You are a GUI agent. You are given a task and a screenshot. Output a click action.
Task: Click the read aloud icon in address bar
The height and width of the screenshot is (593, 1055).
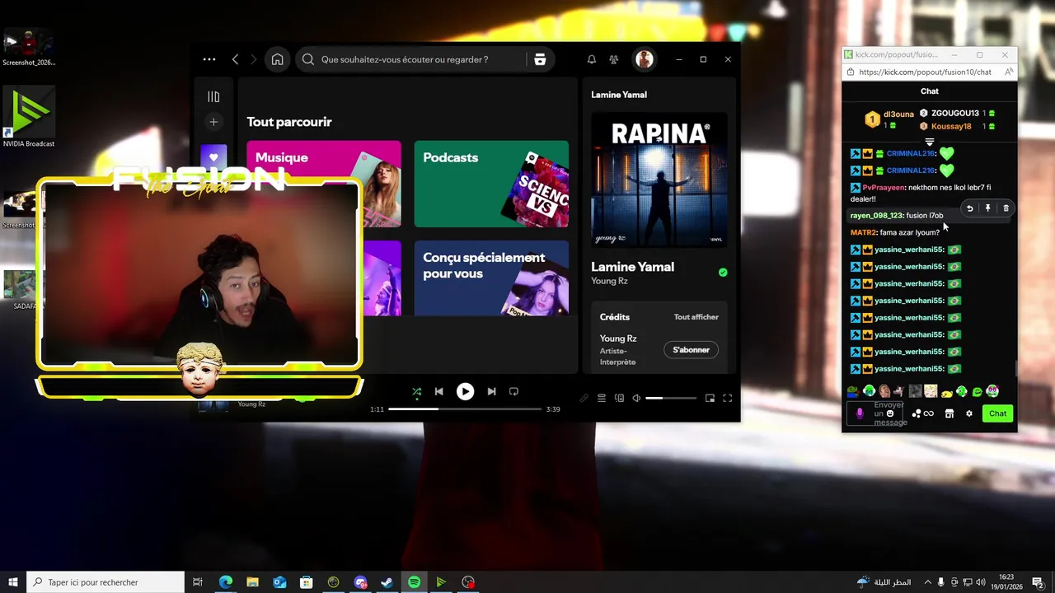(x=1009, y=72)
